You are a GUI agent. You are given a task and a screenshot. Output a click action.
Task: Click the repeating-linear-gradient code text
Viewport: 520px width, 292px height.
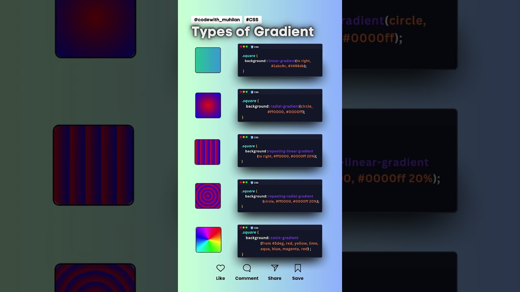[x=291, y=151]
